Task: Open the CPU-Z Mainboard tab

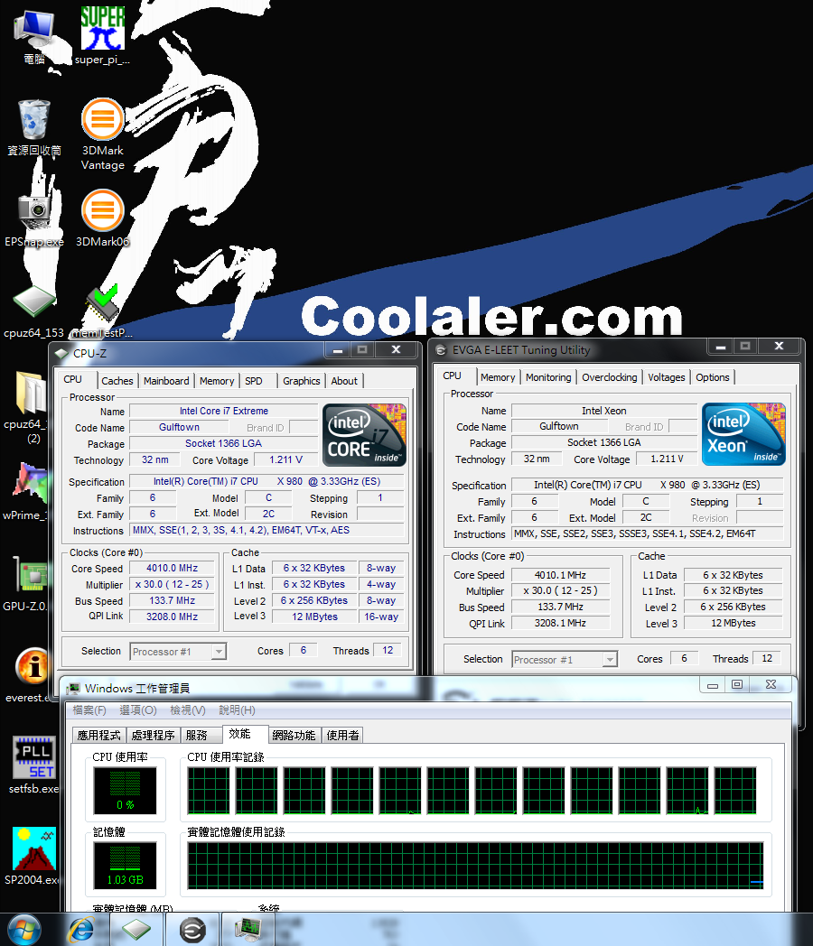Action: click(x=166, y=381)
